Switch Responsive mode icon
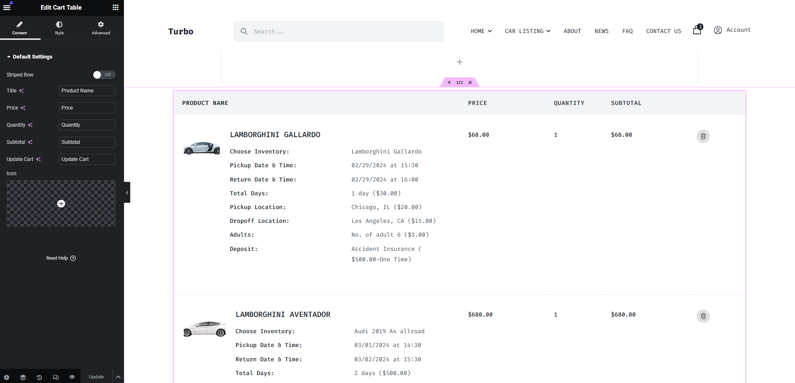This screenshot has width=795, height=383. tap(56, 377)
